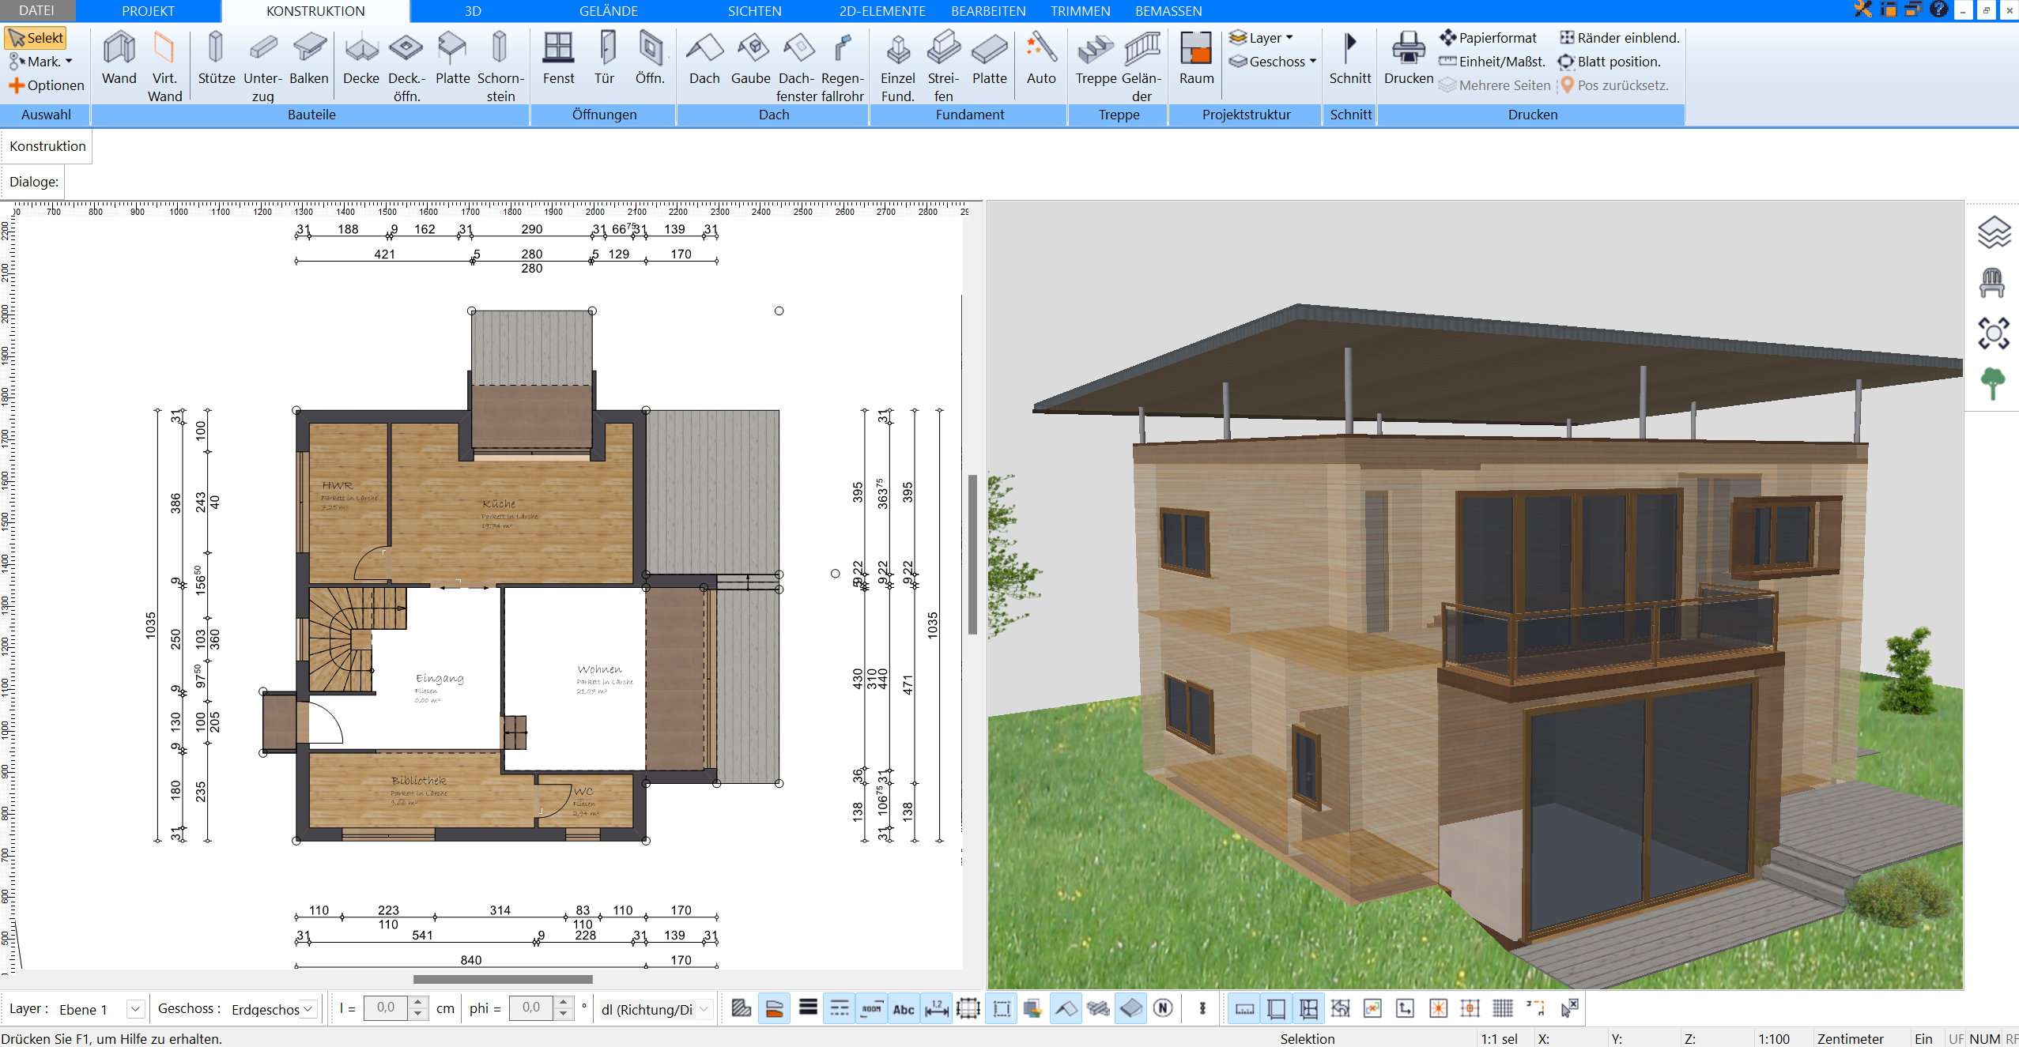Click Pos zurücksetz button
This screenshot has height=1047, width=2019.
pos(1617,85)
